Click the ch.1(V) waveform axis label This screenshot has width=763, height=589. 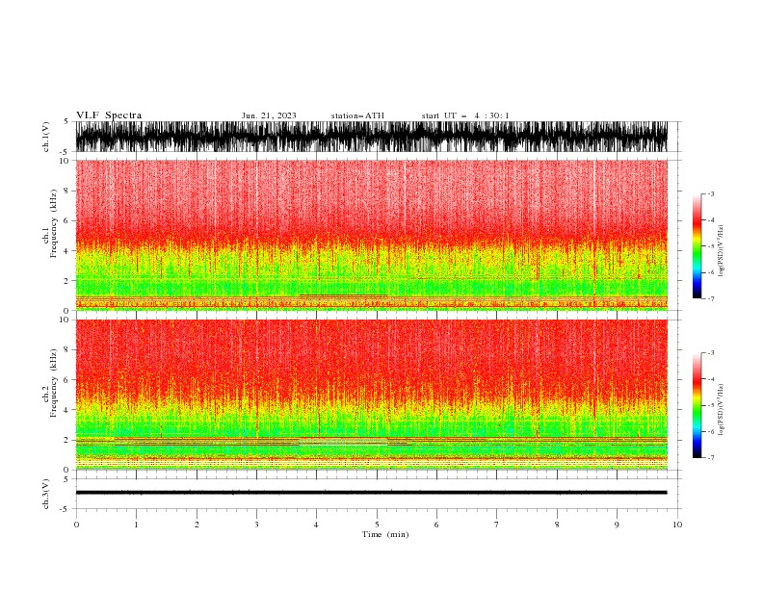[46, 137]
